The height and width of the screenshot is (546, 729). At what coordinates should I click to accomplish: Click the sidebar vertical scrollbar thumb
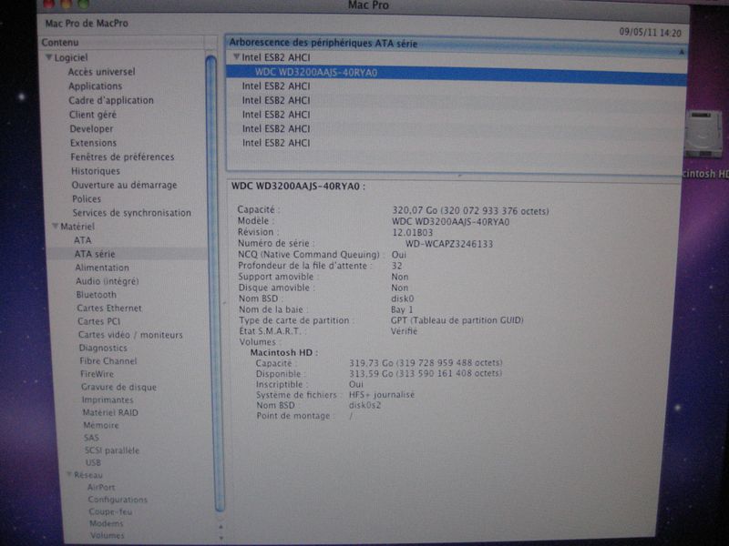pyautogui.click(x=214, y=283)
